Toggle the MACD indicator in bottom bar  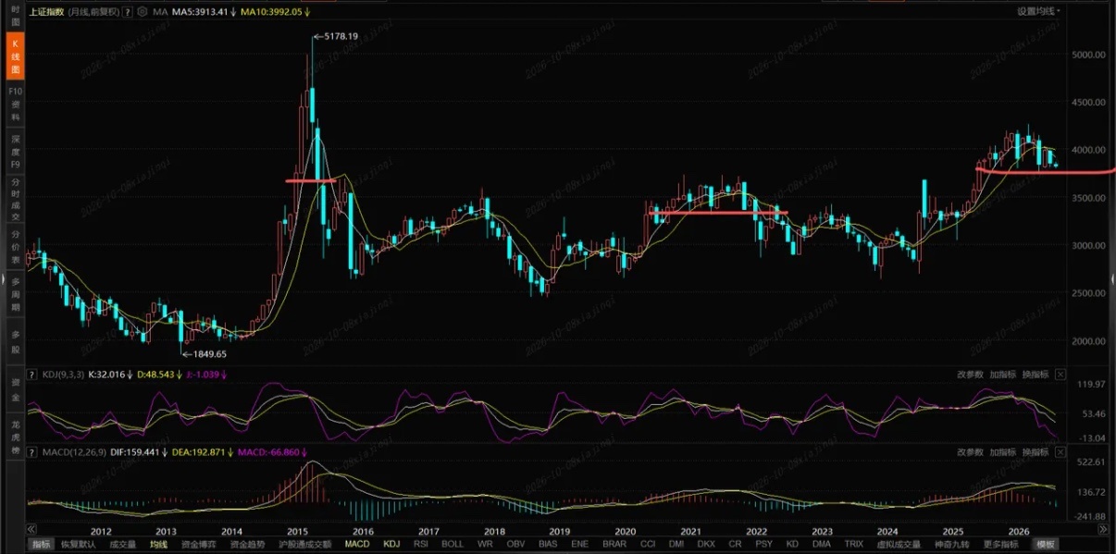356,544
